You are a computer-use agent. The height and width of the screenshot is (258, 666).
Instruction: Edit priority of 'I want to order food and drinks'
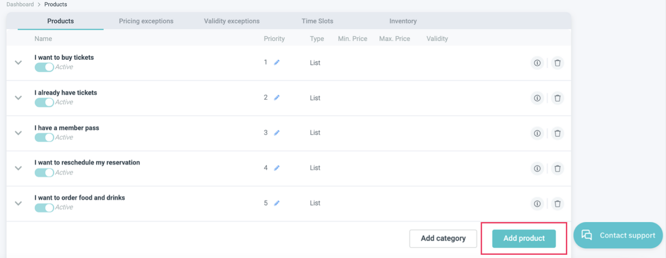[x=277, y=203]
